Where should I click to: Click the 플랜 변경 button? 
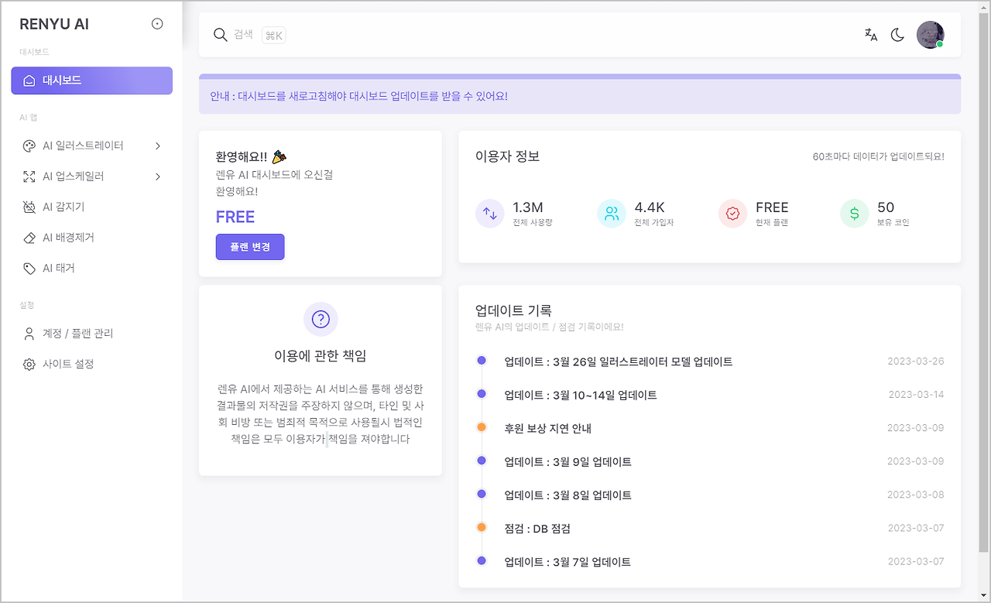point(249,246)
